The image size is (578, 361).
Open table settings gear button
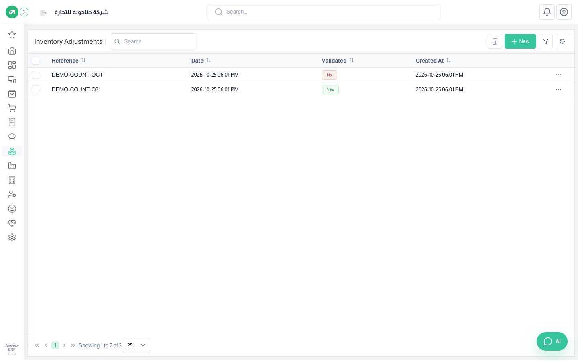(562, 41)
